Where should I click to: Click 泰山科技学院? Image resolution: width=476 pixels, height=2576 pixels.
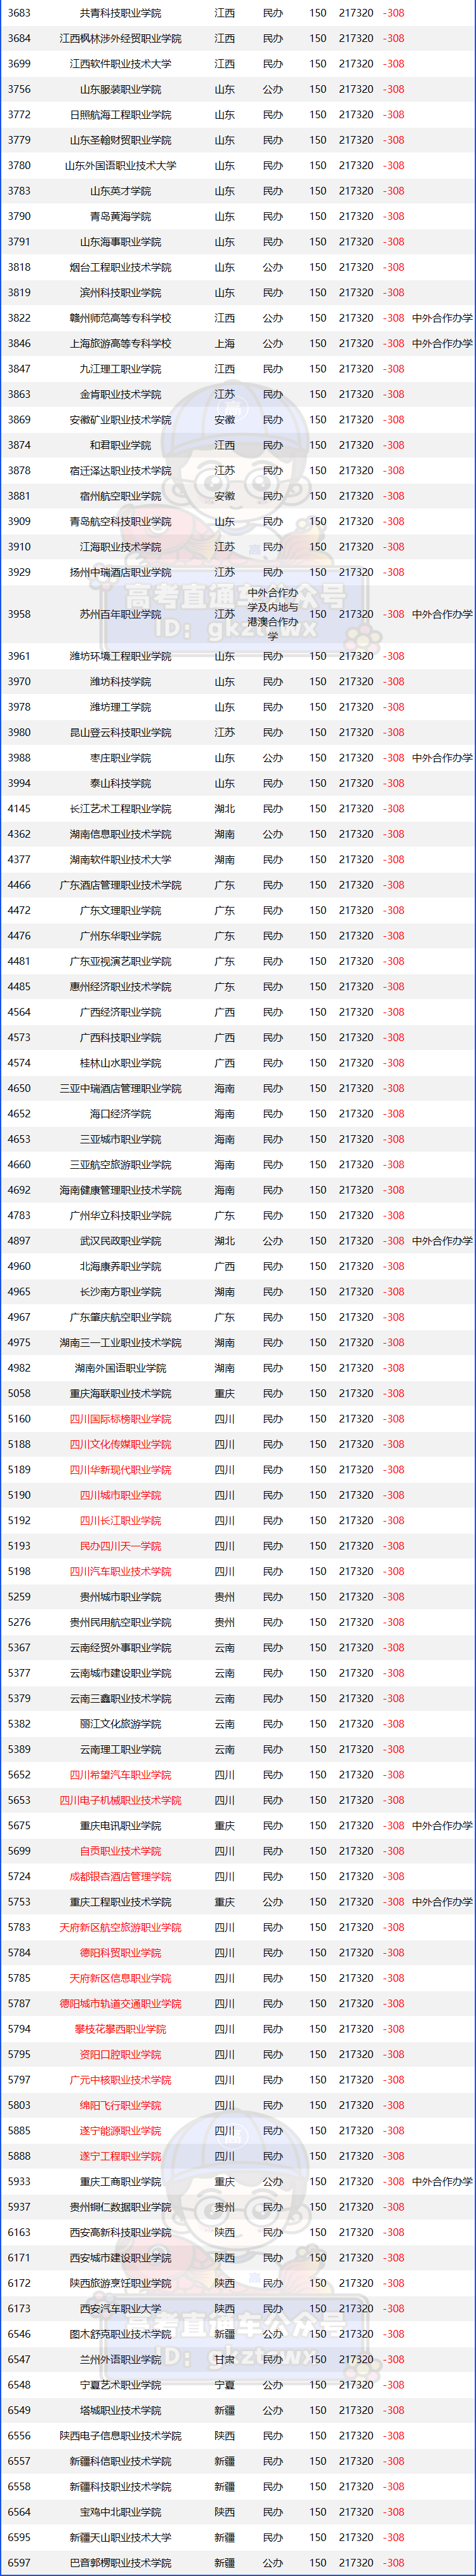120,783
